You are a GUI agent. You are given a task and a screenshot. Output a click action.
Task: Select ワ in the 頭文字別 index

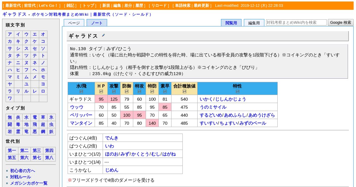[10, 98]
